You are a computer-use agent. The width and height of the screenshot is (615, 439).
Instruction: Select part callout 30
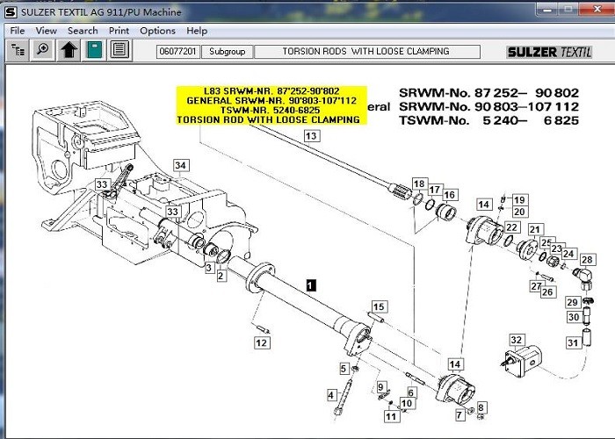coord(574,317)
